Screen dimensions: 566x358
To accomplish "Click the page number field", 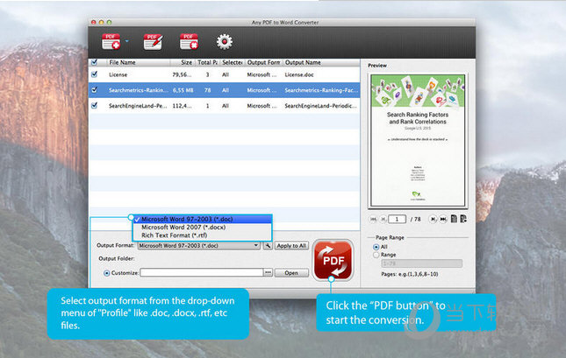I will point(397,219).
